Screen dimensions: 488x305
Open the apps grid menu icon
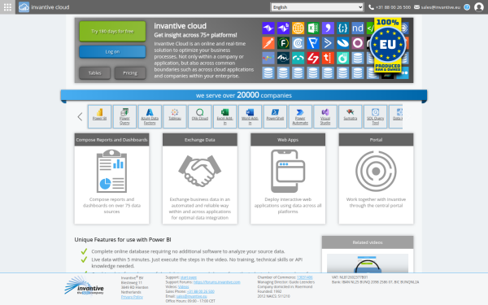(7, 7)
